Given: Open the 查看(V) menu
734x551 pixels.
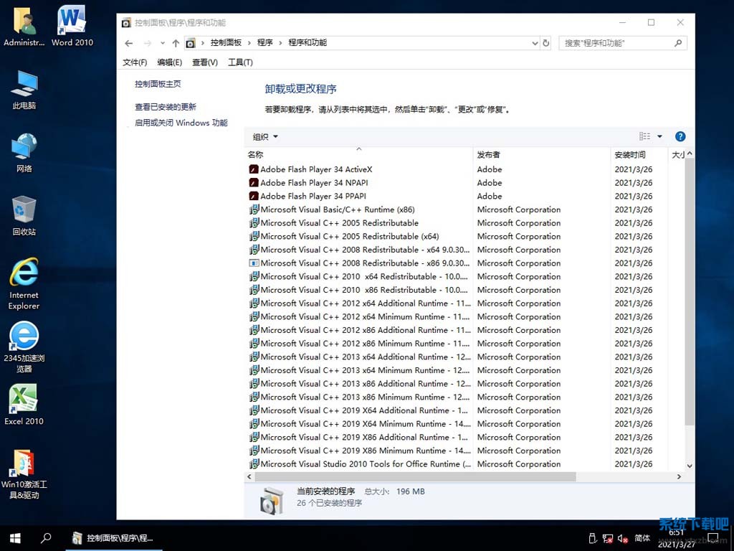Looking at the screenshot, I should 205,62.
